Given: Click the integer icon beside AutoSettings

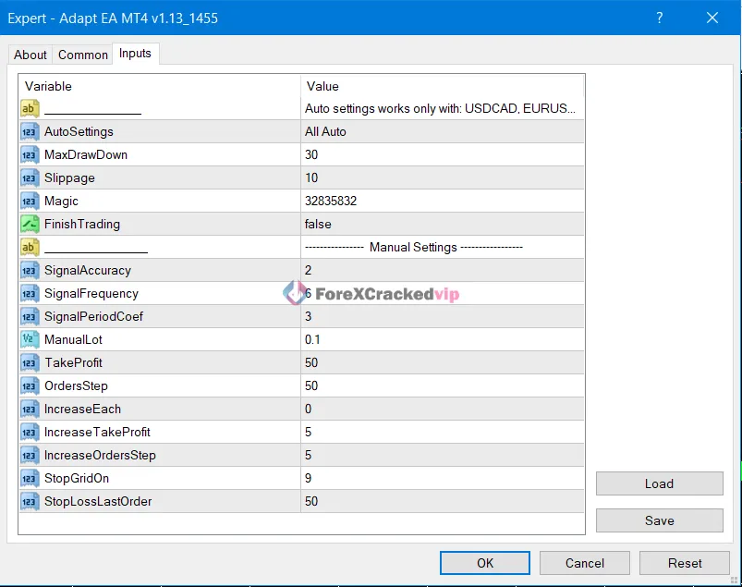Looking at the screenshot, I should click(30, 131).
